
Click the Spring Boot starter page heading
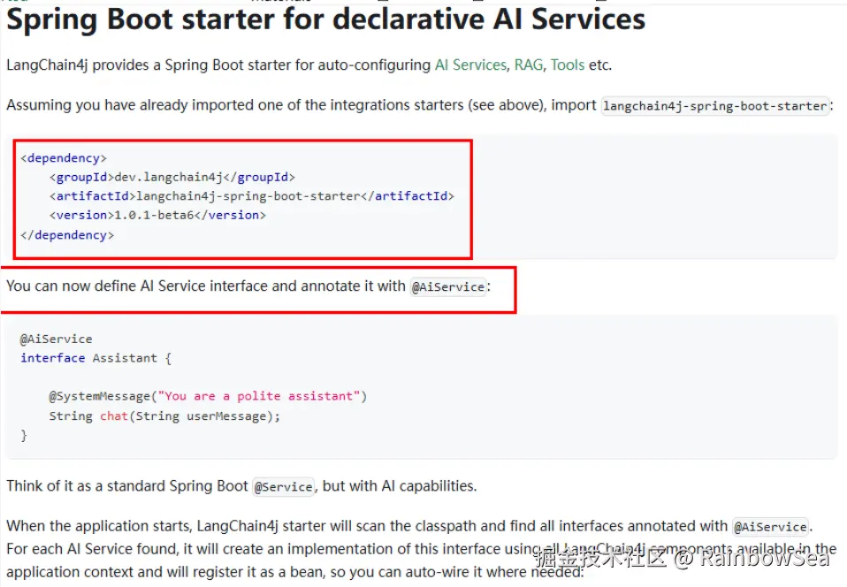[325, 19]
